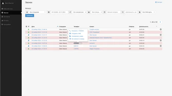Click the Клиент column header
172x96 pixels.
click(92, 27)
